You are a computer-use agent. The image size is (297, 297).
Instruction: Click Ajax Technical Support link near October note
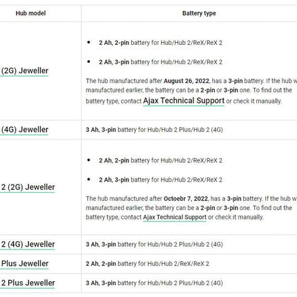tap(175, 217)
